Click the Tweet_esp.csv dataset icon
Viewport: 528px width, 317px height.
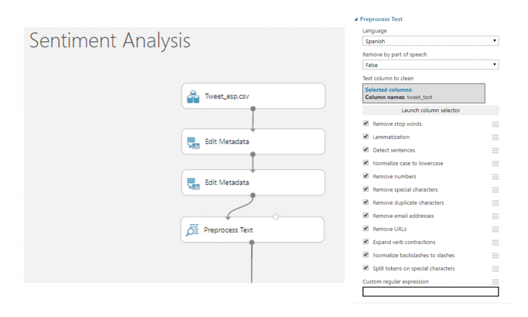click(193, 97)
